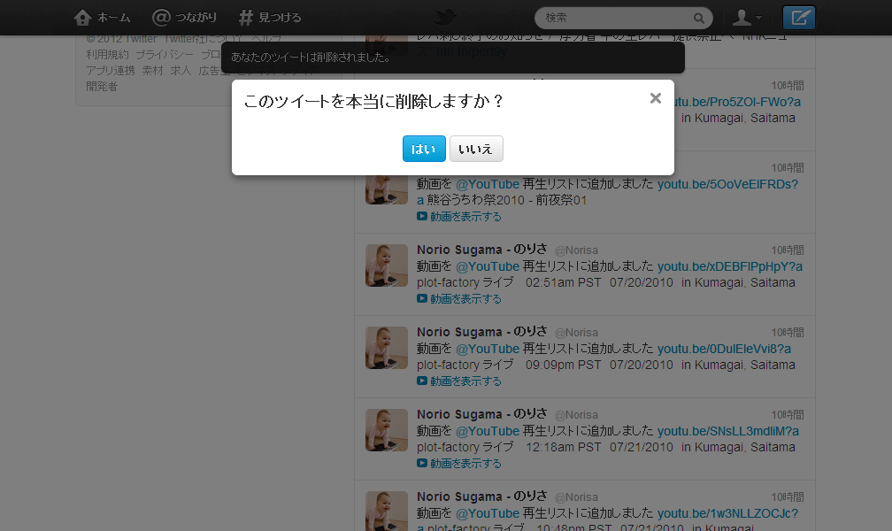Click avatar of the 09:09pm PST tweet
The image size is (892, 531).
click(386, 348)
